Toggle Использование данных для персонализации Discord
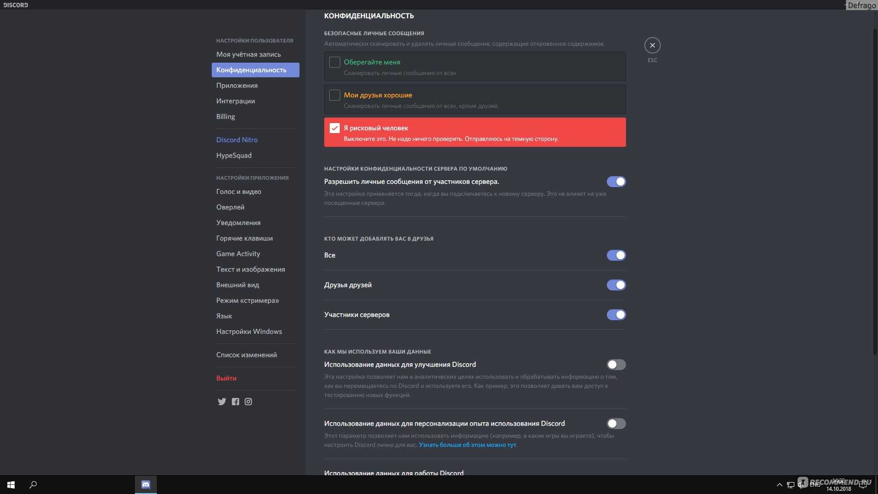 tap(616, 424)
